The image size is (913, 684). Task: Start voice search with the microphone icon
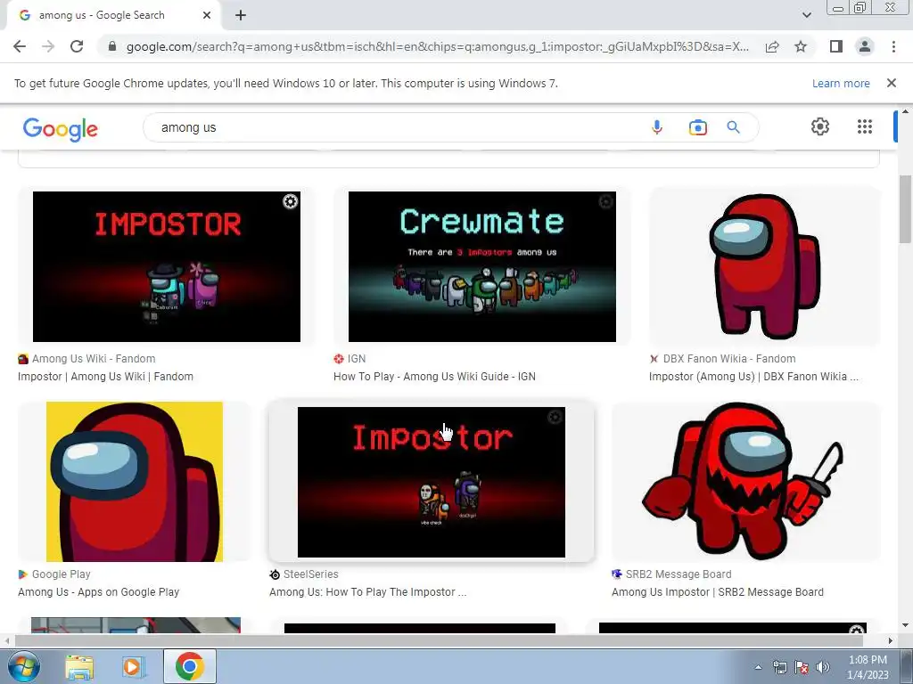click(657, 127)
